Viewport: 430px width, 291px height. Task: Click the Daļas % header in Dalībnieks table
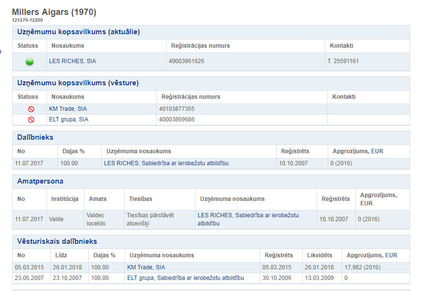point(73,151)
